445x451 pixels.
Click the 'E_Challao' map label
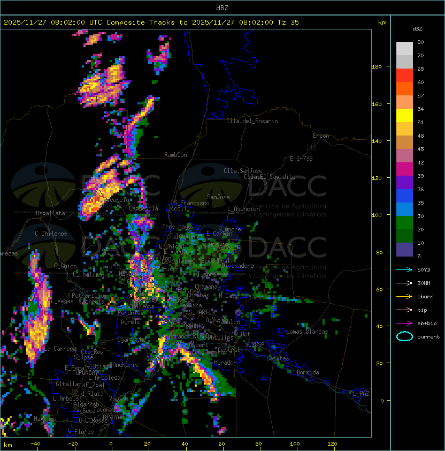(87, 274)
